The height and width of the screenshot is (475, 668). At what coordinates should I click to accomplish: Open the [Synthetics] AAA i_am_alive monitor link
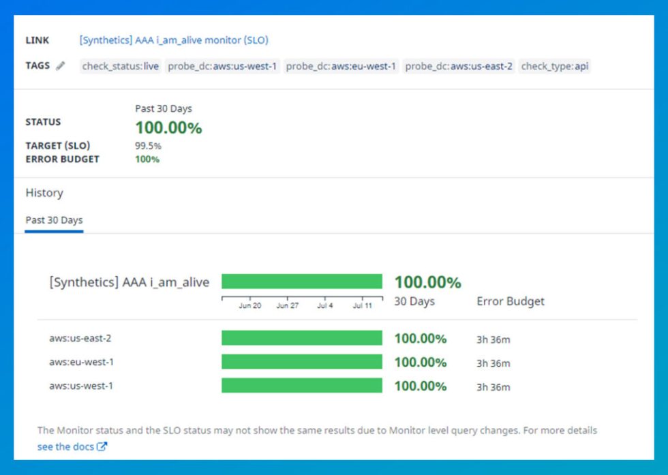(x=174, y=40)
